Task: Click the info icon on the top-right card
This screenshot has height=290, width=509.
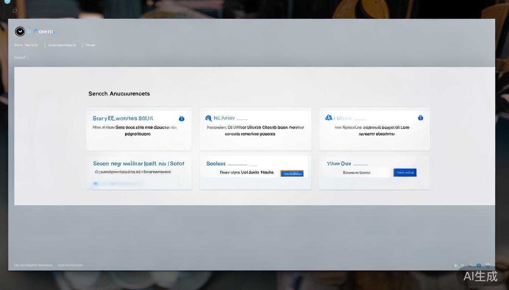Action: (x=420, y=117)
